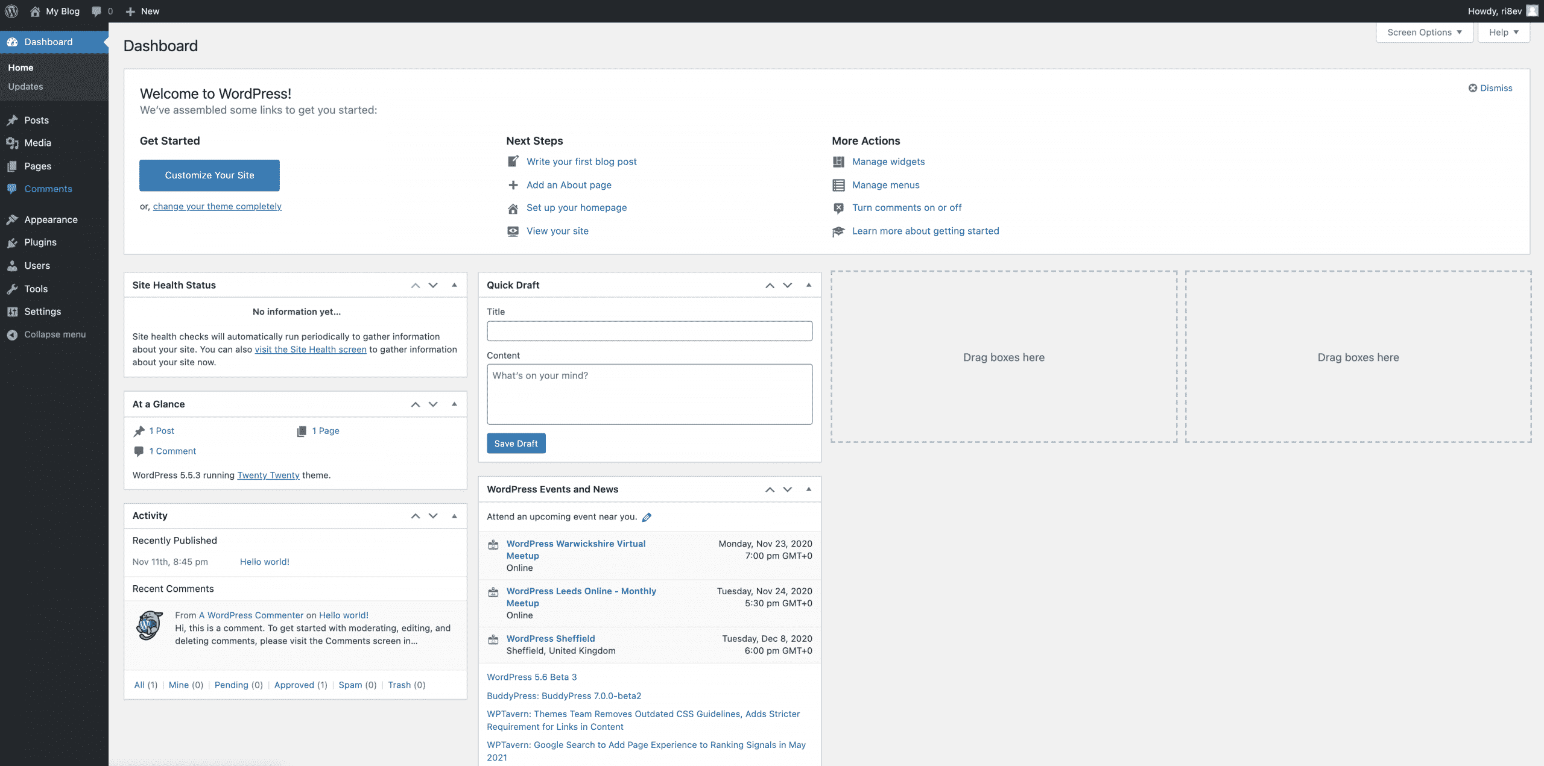Toggle the Site Health Status panel

(454, 285)
